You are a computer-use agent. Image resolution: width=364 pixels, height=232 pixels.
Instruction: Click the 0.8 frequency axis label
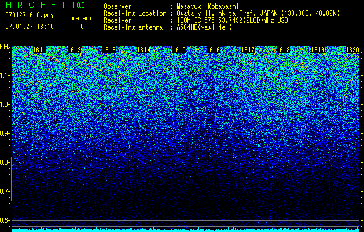click(5, 162)
